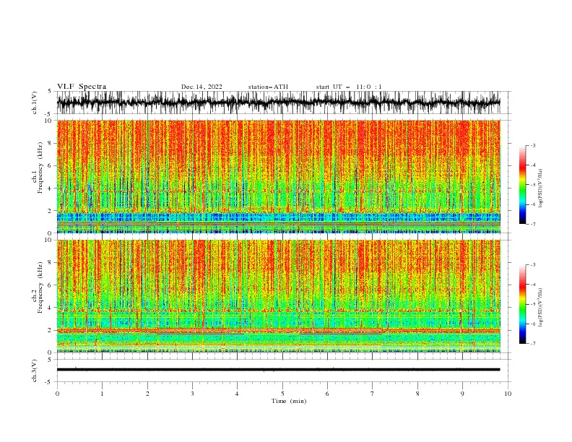Click the "start UT = 11:0 :1" text
This screenshot has height=442, width=572.
point(349,87)
